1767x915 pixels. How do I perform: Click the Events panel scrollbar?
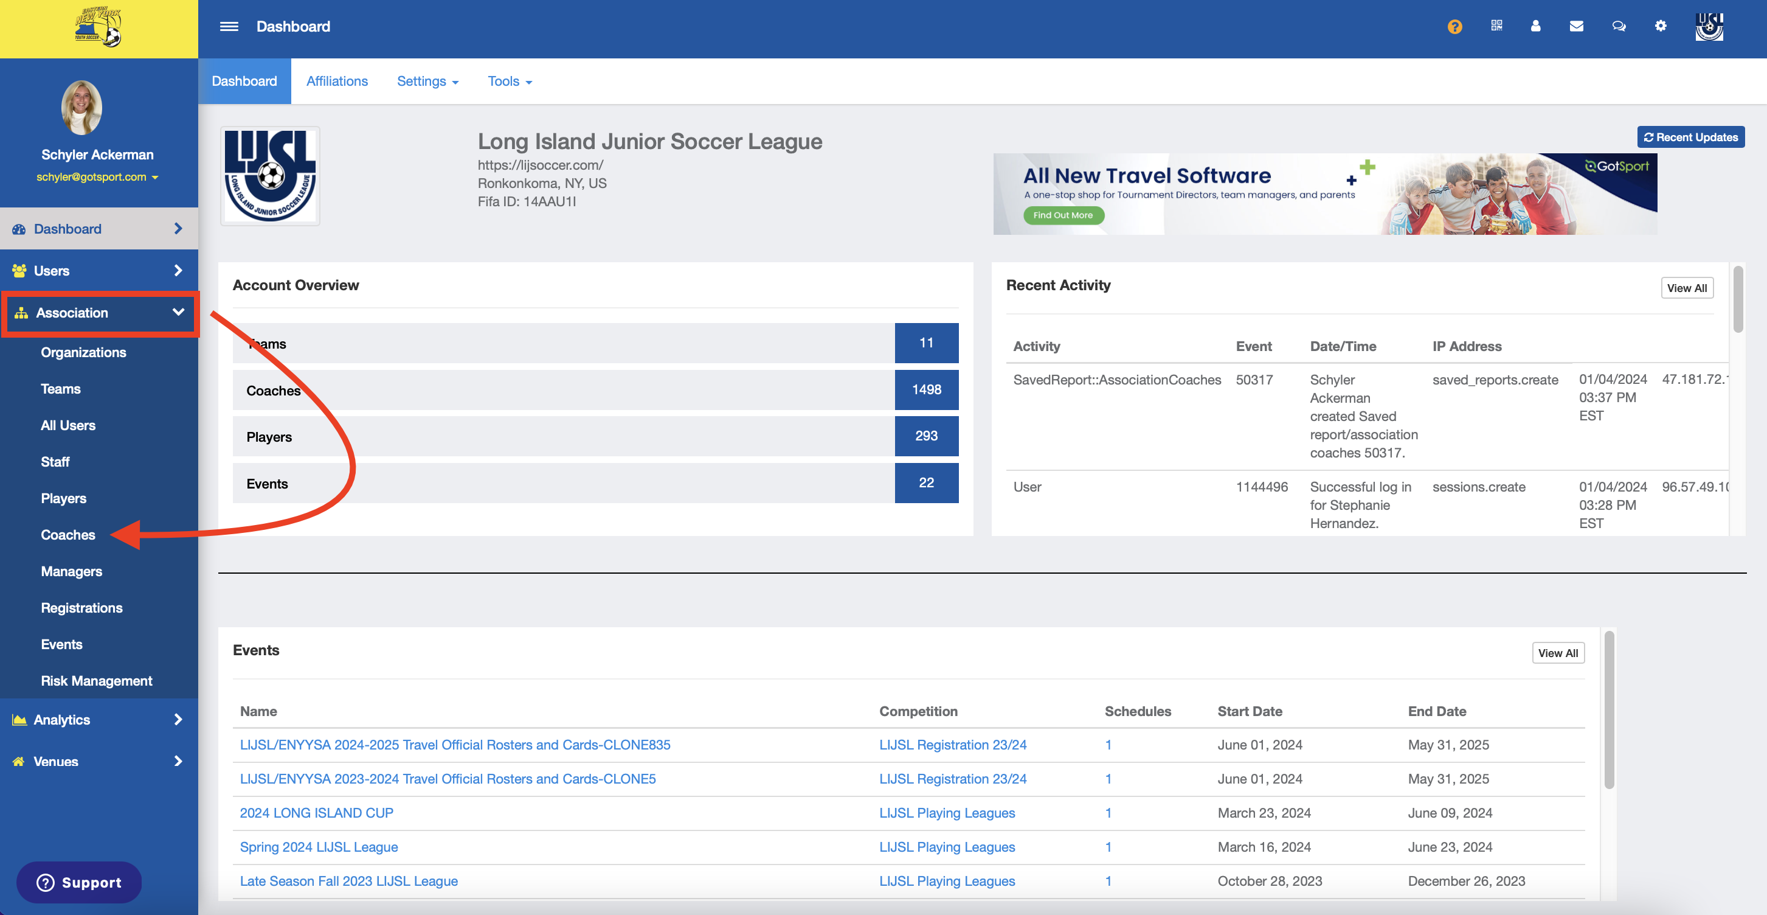(x=1610, y=711)
